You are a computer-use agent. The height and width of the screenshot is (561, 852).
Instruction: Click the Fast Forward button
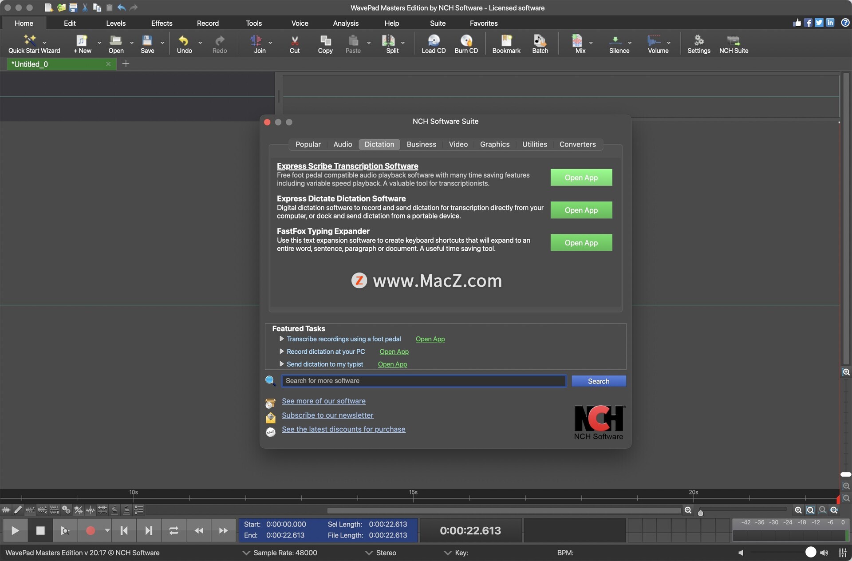click(x=223, y=530)
